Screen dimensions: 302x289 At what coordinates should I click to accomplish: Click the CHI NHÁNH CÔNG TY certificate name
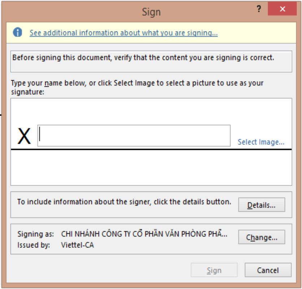pyautogui.click(x=144, y=234)
